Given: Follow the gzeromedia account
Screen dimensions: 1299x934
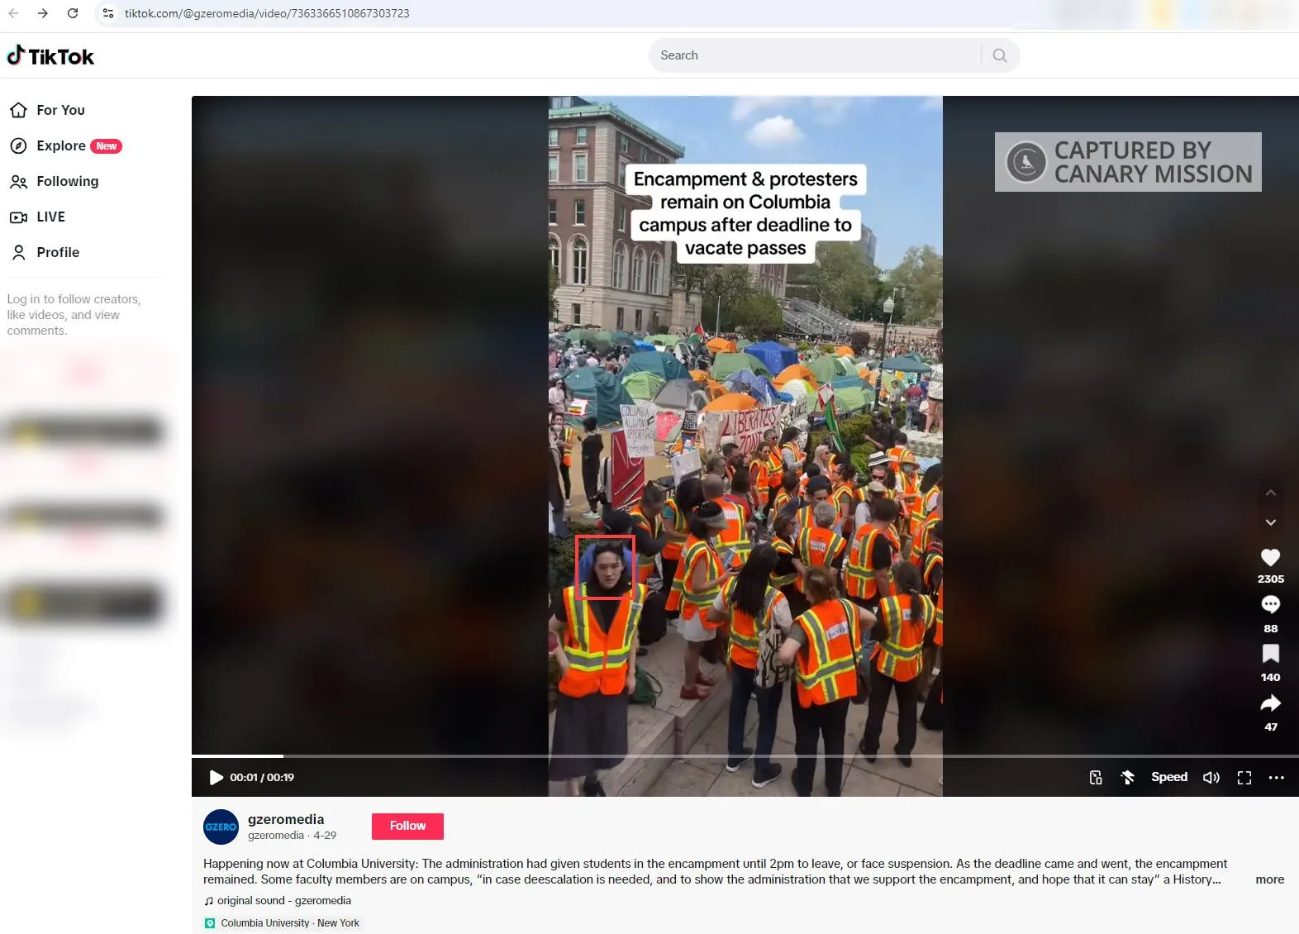Looking at the screenshot, I should pyautogui.click(x=407, y=826).
